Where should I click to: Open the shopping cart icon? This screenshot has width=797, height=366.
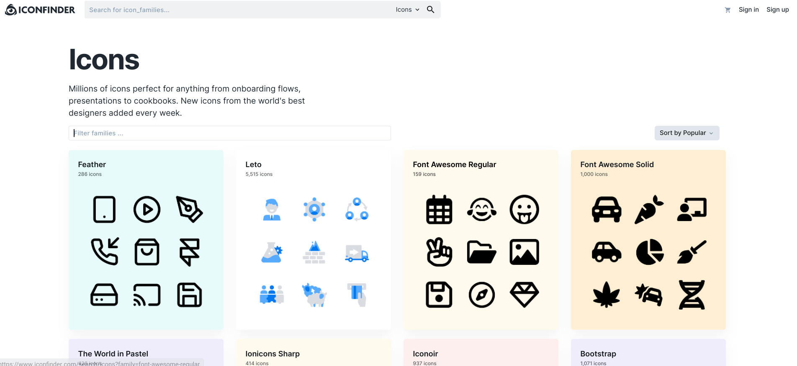point(728,10)
